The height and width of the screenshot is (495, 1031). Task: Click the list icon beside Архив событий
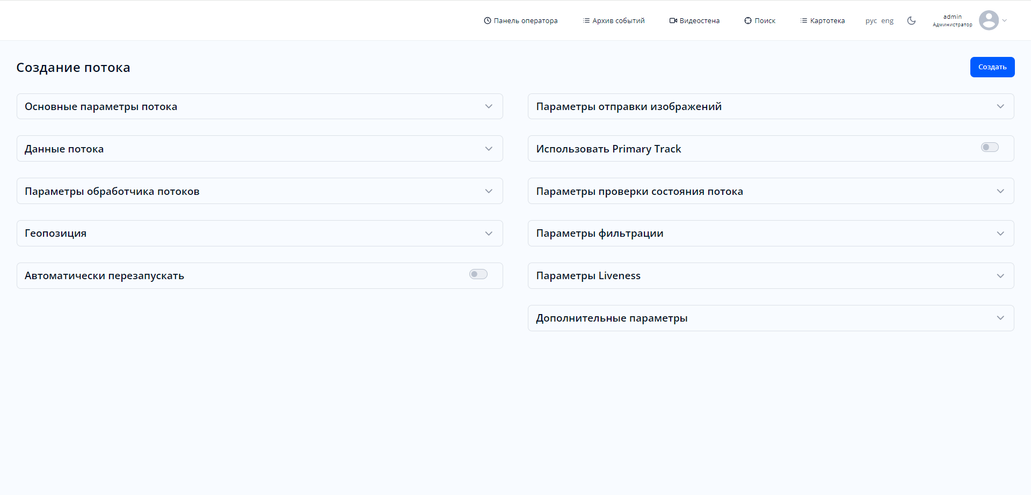[586, 21]
